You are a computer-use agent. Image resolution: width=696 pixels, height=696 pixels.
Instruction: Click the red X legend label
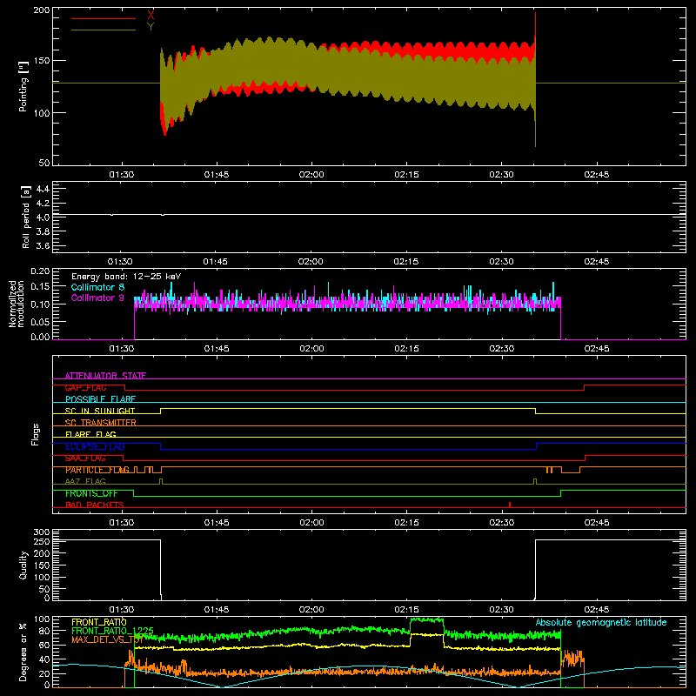click(151, 15)
